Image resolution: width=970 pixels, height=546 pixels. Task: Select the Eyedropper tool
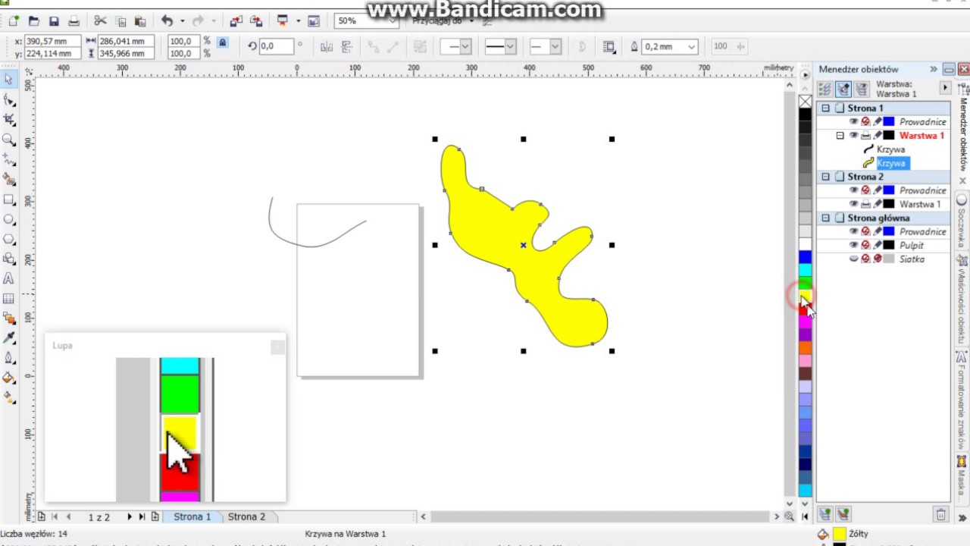9,337
